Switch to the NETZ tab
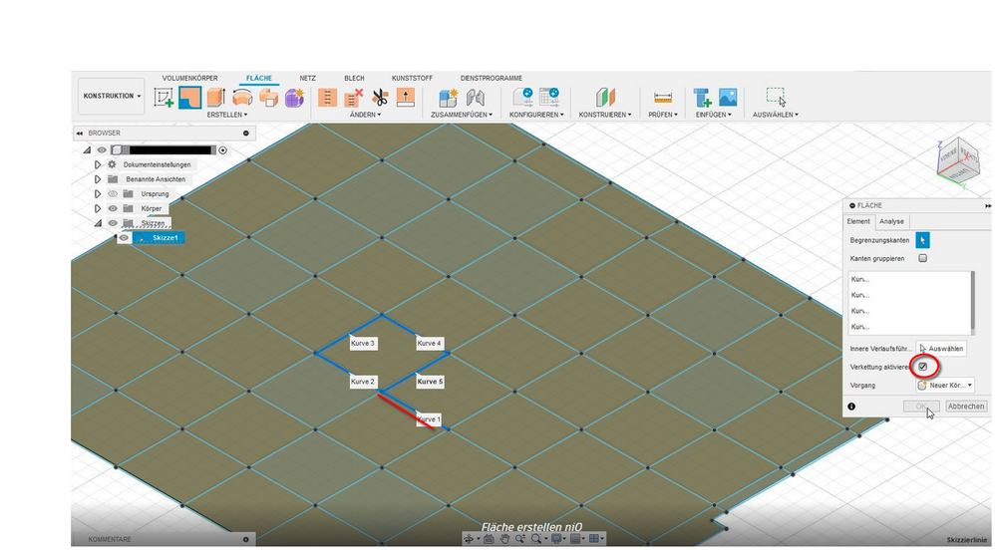 point(308,78)
